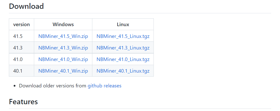This screenshot has width=280, height=111.
Task: Download NBMiner_41.3_Linux.tgz
Action: point(123,48)
